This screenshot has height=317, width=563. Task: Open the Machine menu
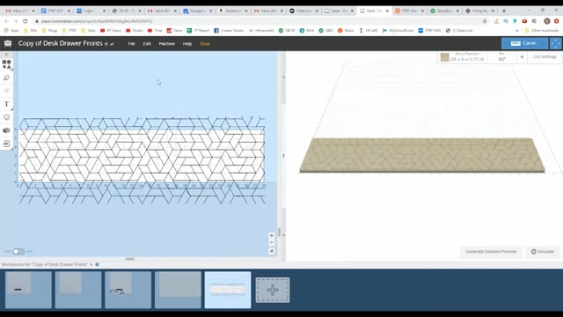(x=167, y=44)
